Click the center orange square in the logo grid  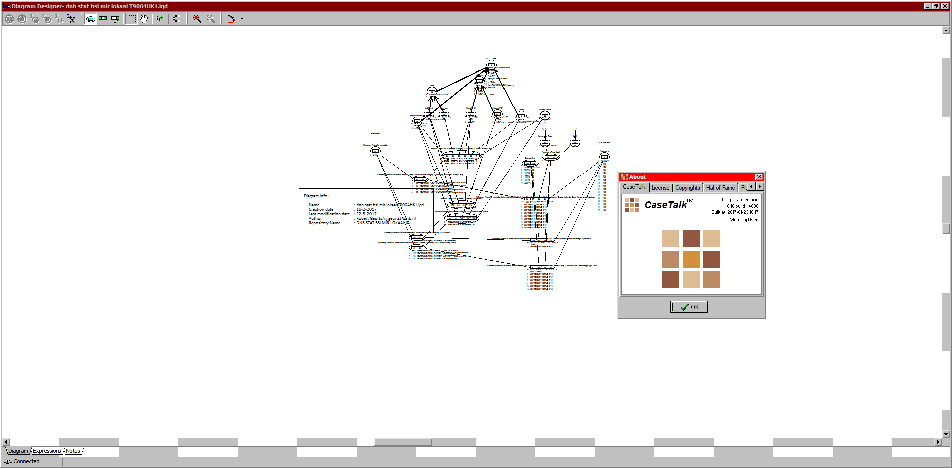pos(691,259)
